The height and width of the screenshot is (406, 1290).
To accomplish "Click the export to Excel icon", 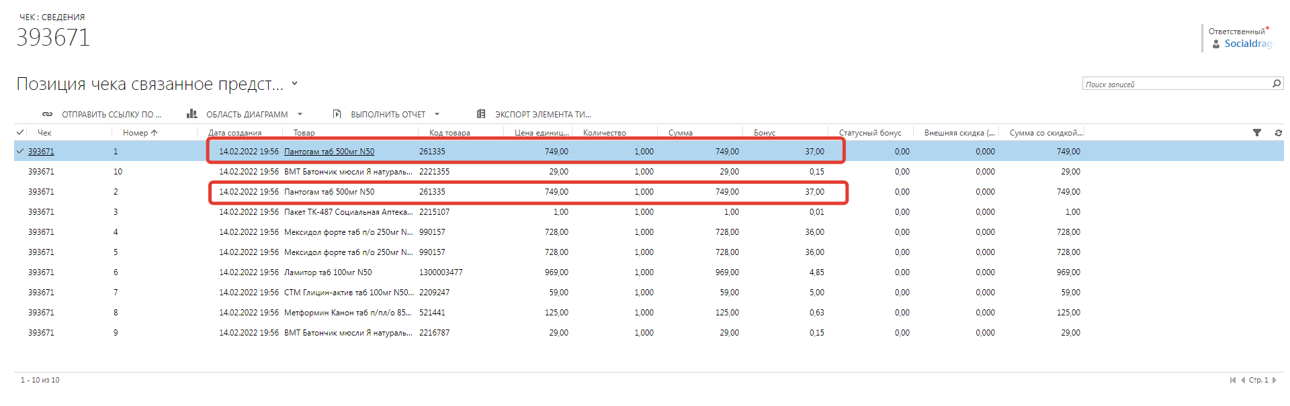I will [x=481, y=114].
